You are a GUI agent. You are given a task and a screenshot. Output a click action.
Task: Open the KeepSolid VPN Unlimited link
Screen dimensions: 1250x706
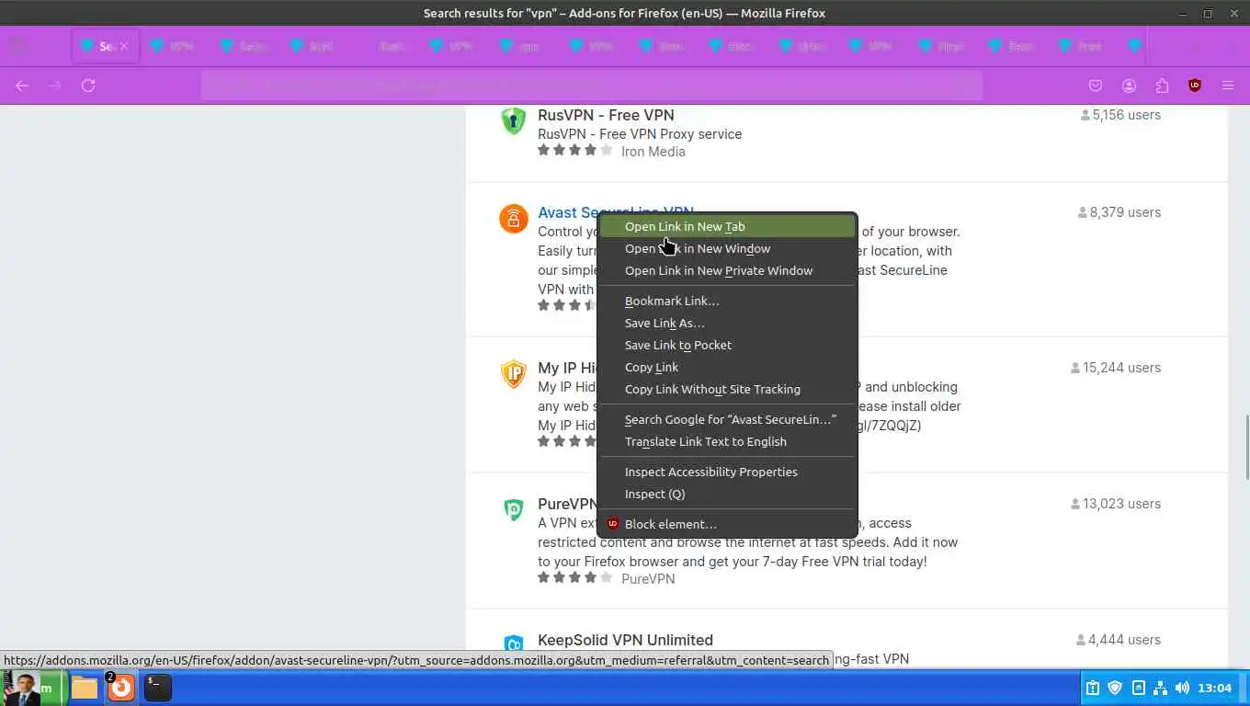point(625,640)
